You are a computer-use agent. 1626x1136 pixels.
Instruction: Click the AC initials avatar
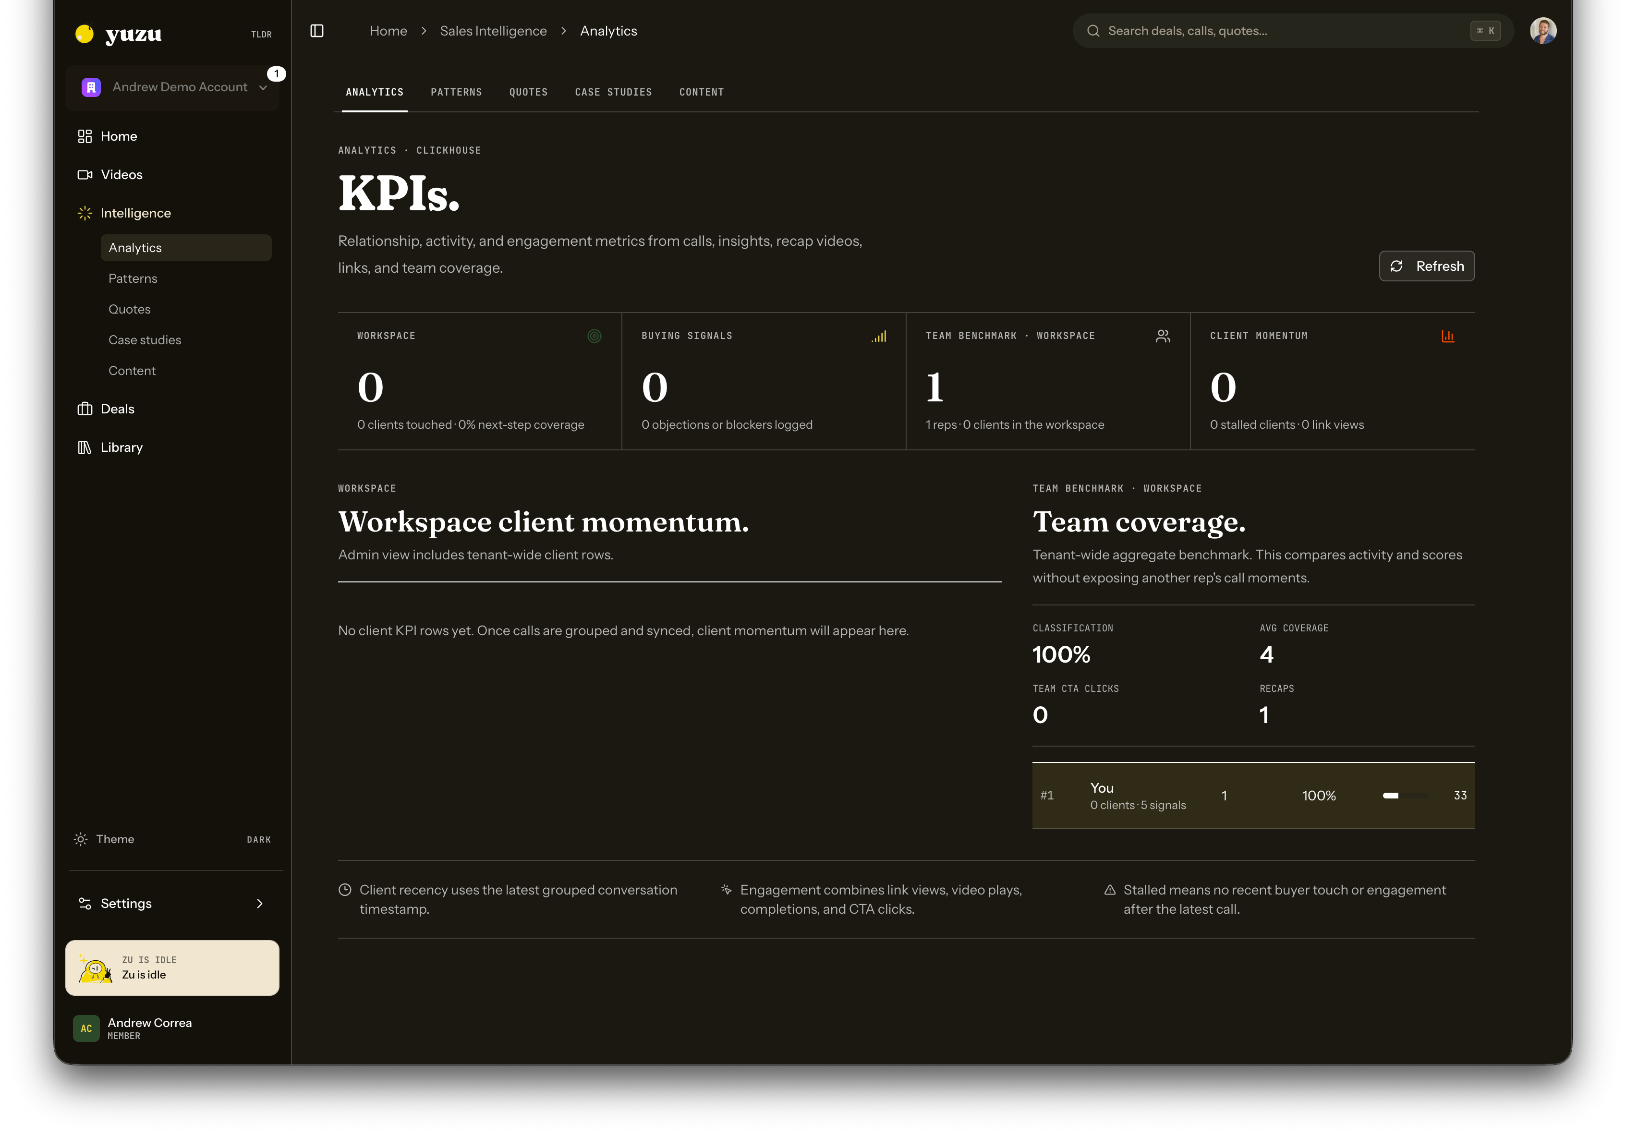coord(85,1028)
